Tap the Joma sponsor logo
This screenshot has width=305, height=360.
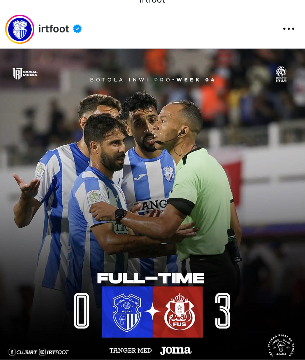[176, 350]
